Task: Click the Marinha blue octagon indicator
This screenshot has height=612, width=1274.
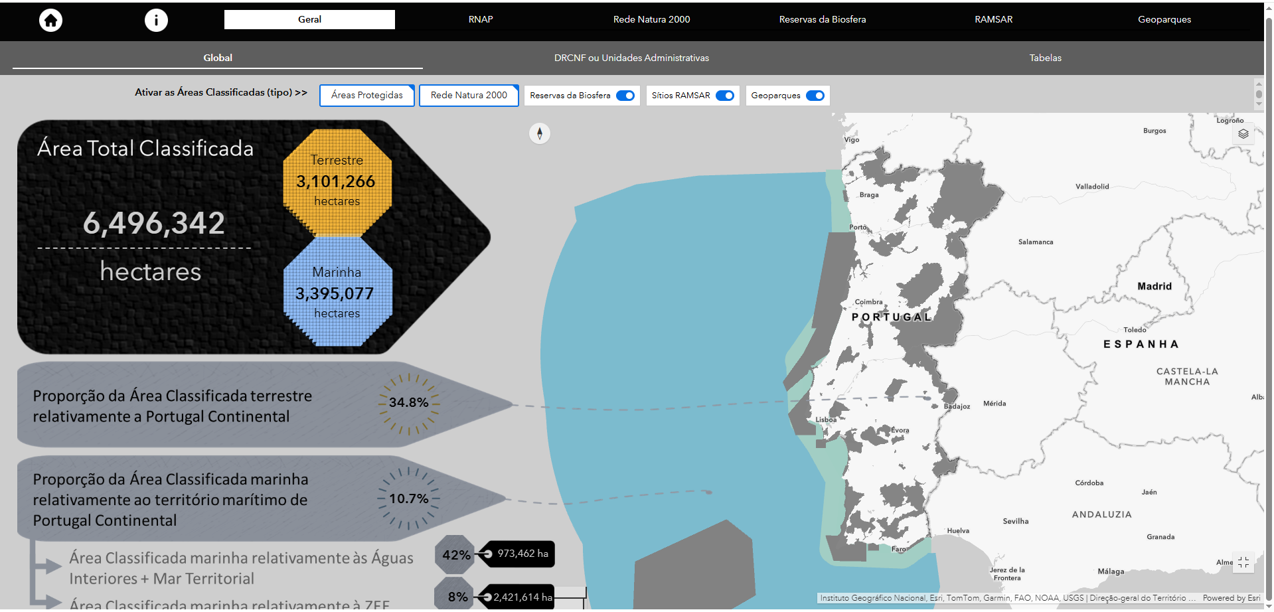Action: coord(337,293)
